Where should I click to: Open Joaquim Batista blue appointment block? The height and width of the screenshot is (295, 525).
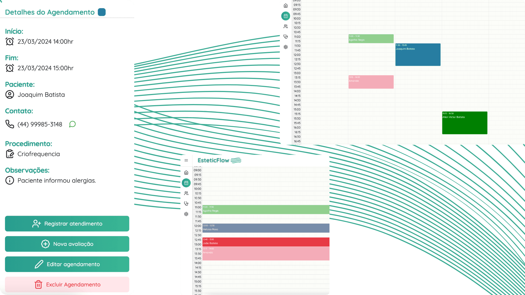point(418,55)
